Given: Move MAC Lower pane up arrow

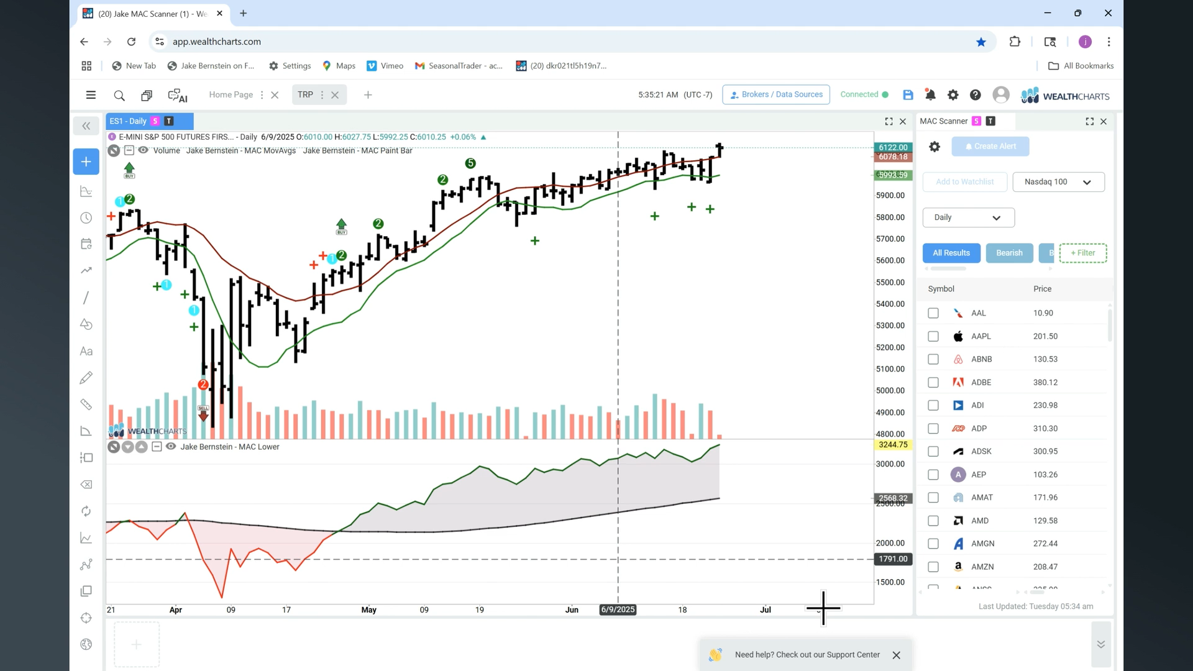Looking at the screenshot, I should click(141, 447).
